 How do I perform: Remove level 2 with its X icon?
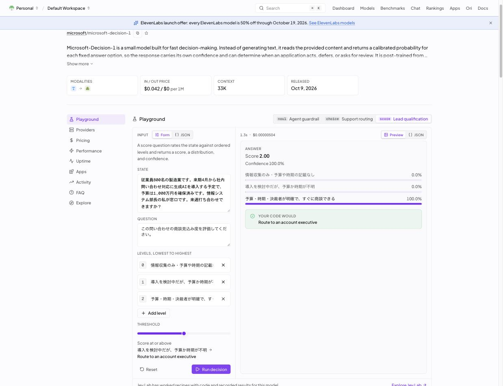coord(223,299)
